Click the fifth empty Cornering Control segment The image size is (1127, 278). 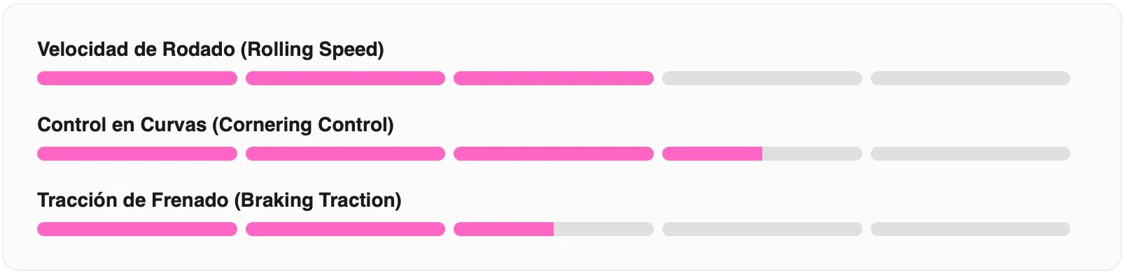[970, 154]
